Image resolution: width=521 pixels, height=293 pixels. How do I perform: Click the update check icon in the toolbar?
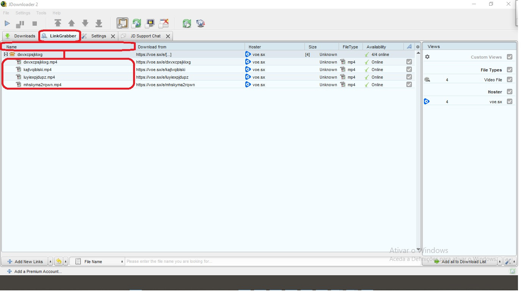point(187,23)
